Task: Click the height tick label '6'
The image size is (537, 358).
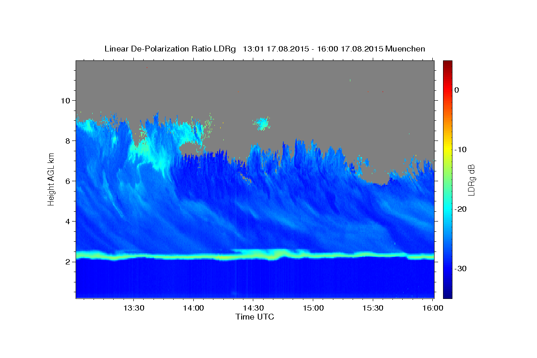Action: tap(68, 181)
